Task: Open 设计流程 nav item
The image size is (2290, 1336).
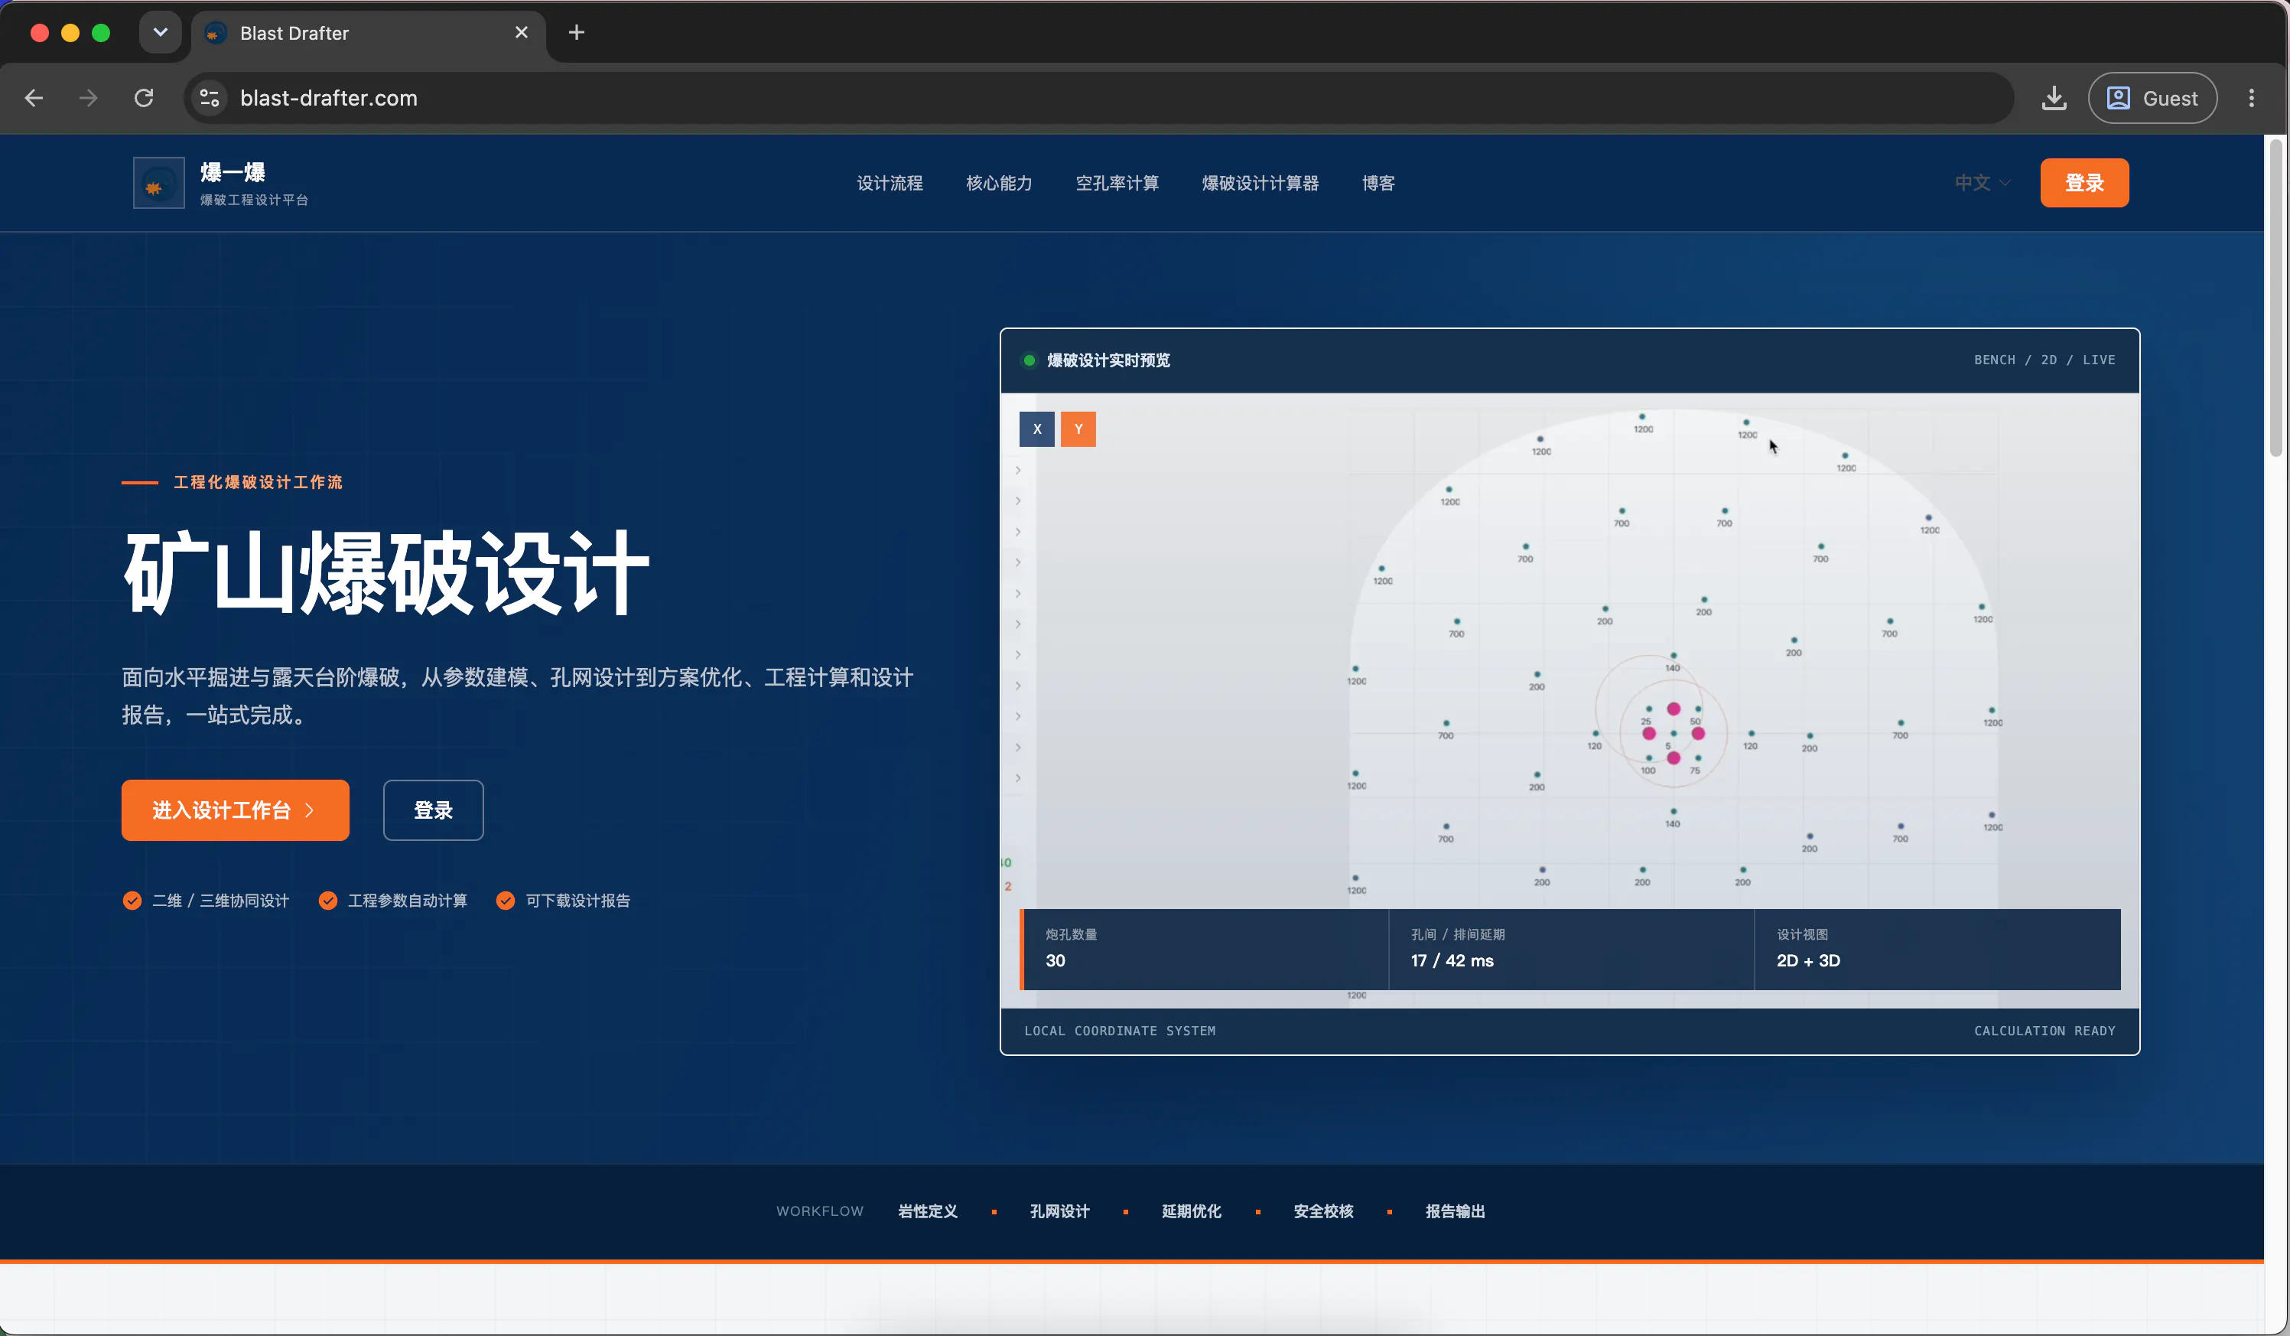Action: 890,183
